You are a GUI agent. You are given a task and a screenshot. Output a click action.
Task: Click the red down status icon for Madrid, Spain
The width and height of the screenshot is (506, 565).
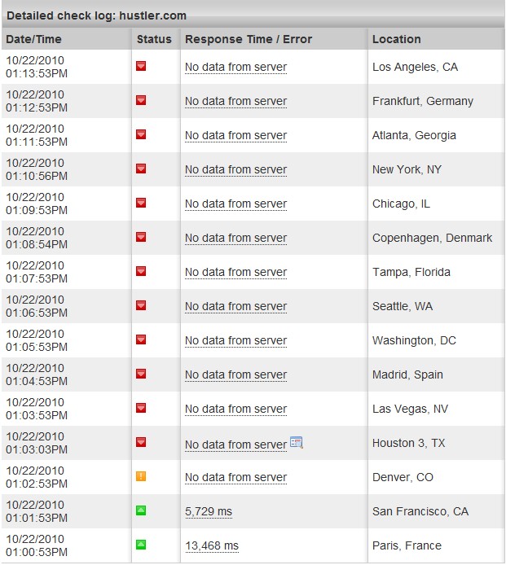pos(141,374)
